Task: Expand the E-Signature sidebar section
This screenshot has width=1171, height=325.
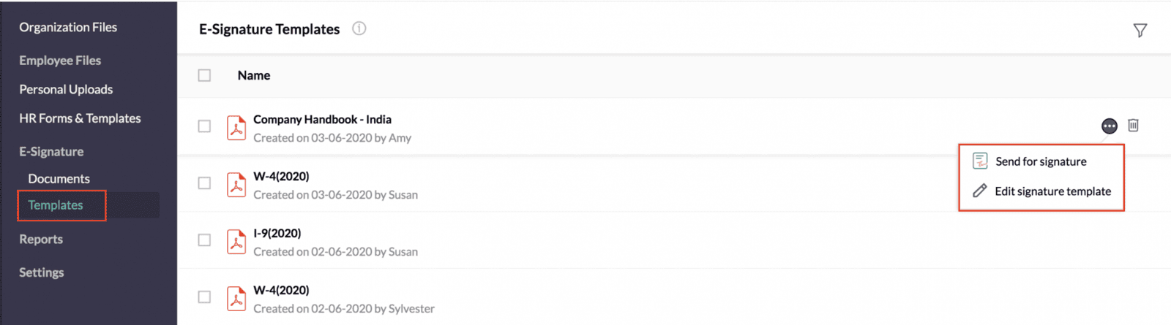Action: (51, 151)
